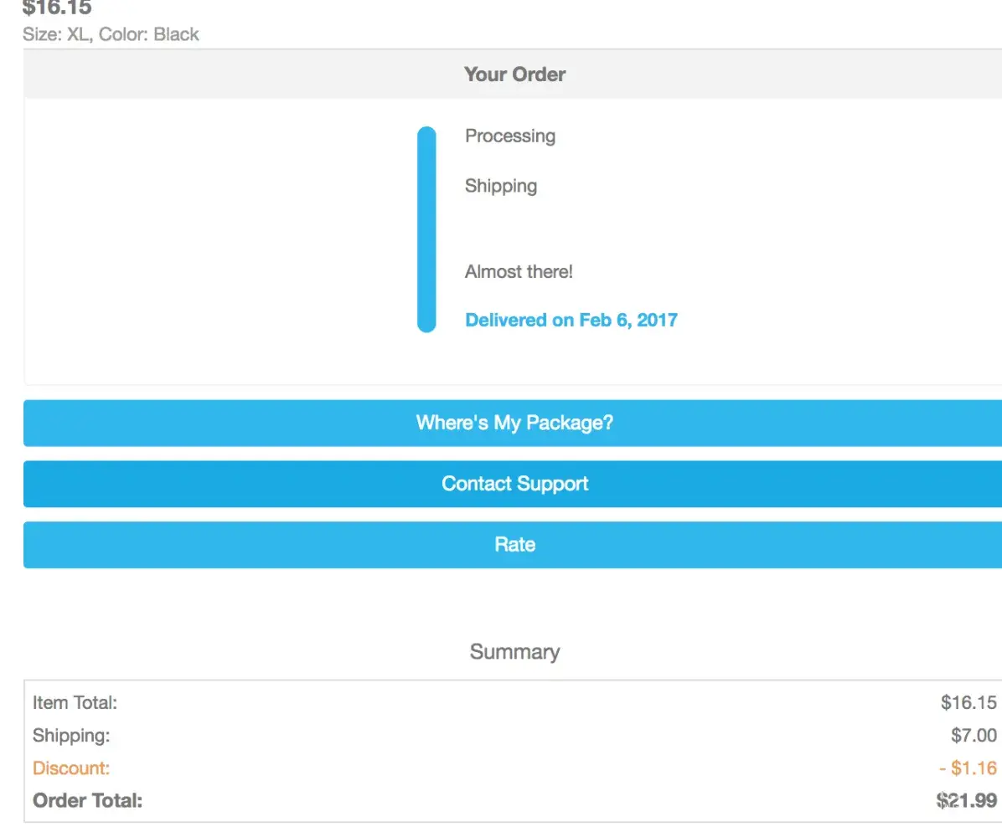Click the Almost there! status step
This screenshot has width=1002, height=837.
pos(519,272)
